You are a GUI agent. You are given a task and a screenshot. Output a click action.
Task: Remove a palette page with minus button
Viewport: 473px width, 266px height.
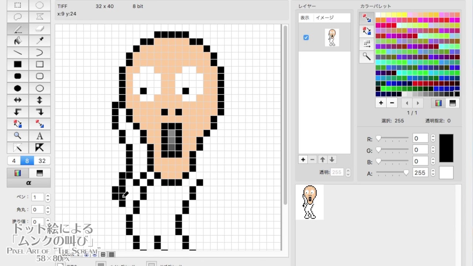click(x=392, y=103)
